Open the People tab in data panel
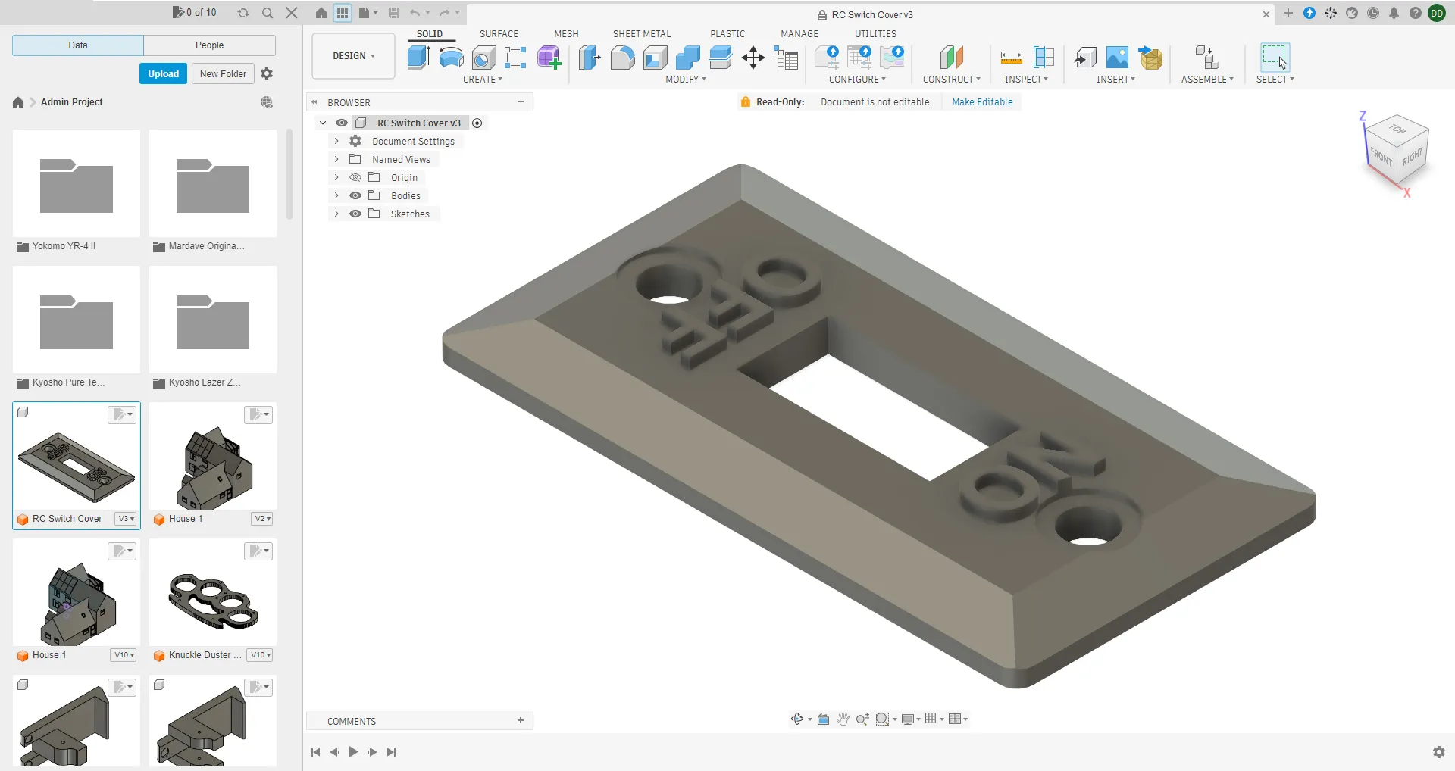Viewport: 1455px width, 771px height. (209, 45)
